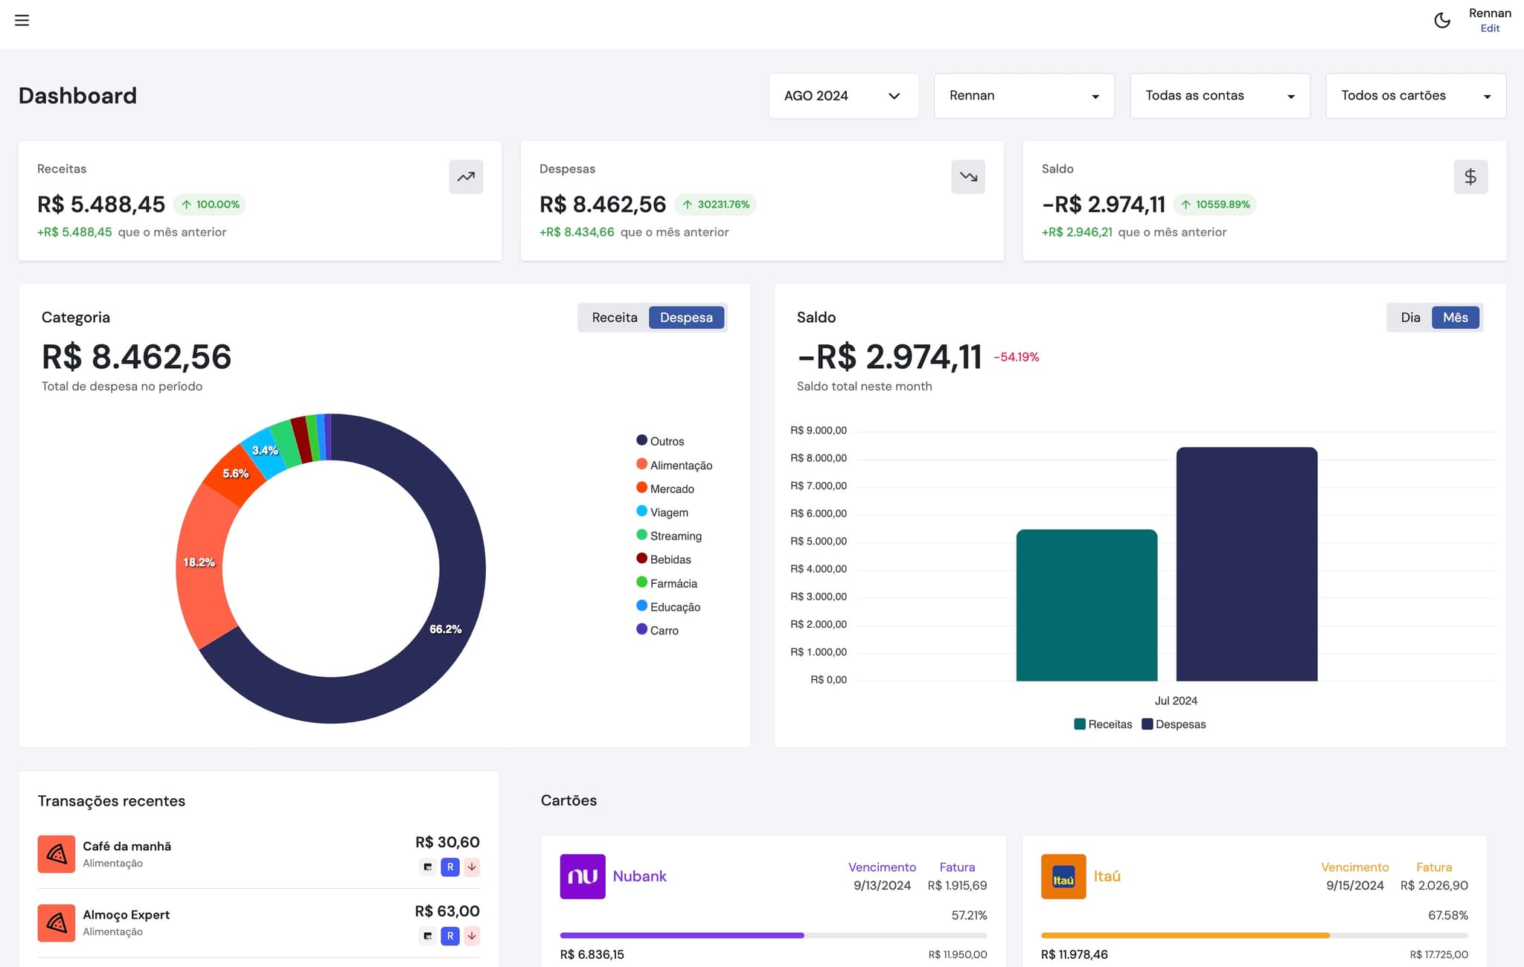Toggle Alimentação legend entry
This screenshot has height=967, width=1524.
tap(674, 465)
